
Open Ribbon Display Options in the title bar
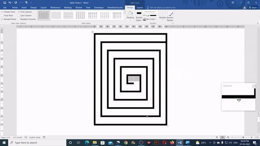[233, 3]
